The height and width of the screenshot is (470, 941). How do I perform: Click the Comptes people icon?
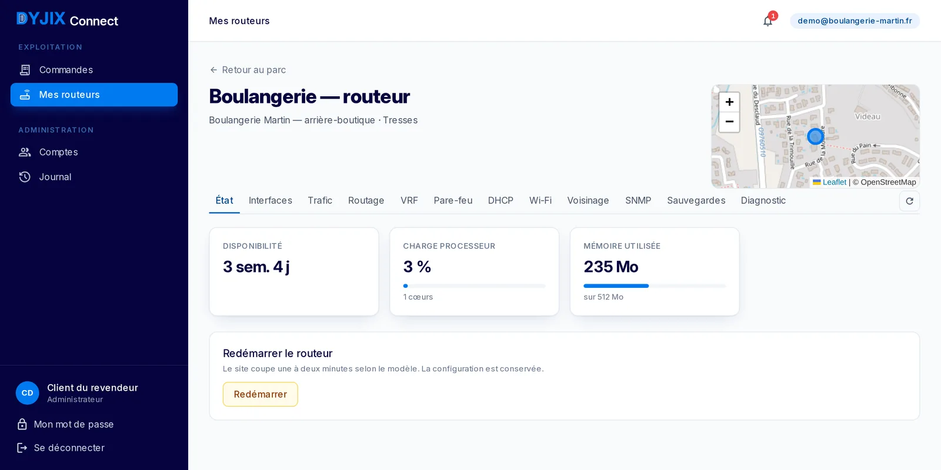pos(25,152)
